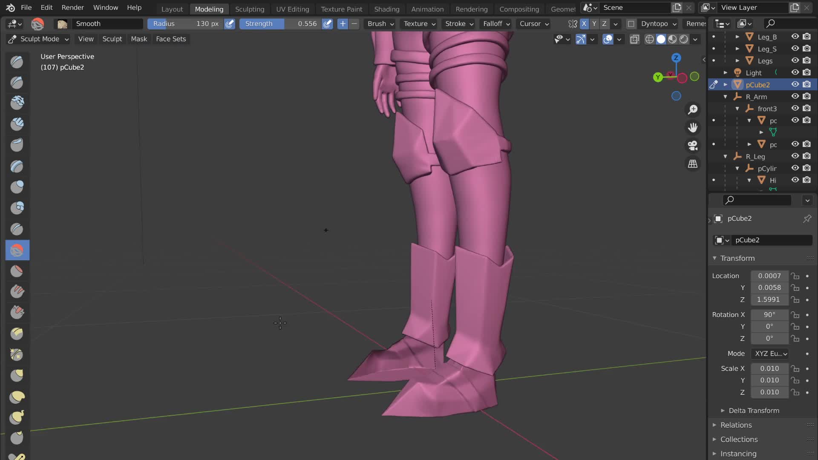Toggle the camera view icon in the viewport

tap(693, 146)
